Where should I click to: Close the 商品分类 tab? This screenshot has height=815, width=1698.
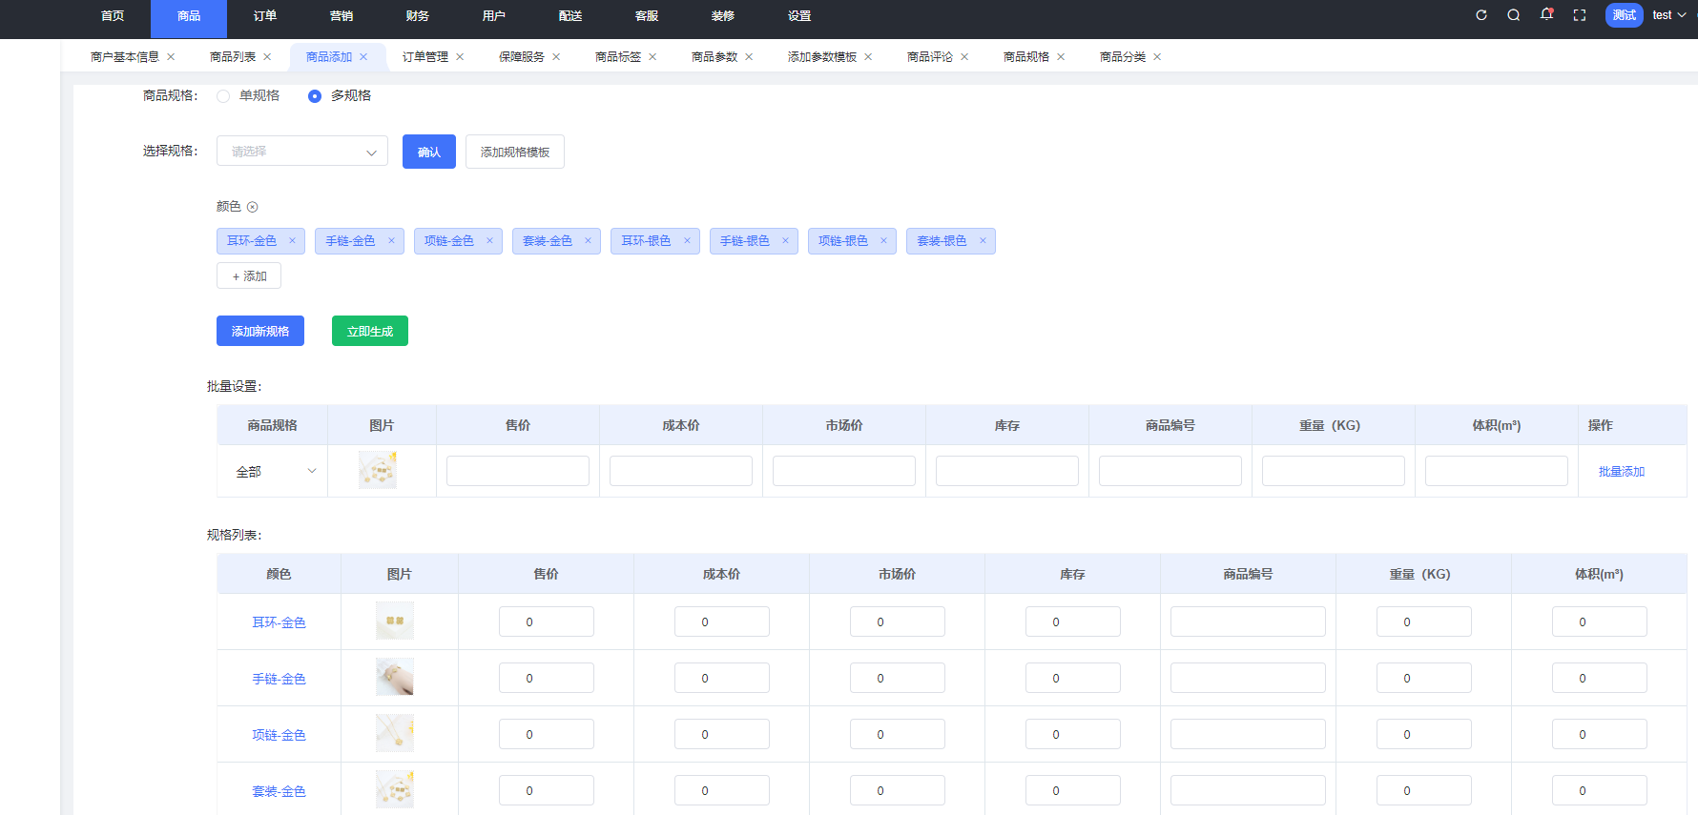1157,57
